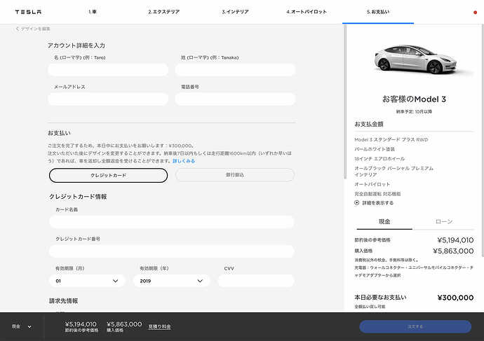The image size is (484, 341).
Task: Click the Model 3 スタンダード プラス RWD line
Action: tap(391, 139)
